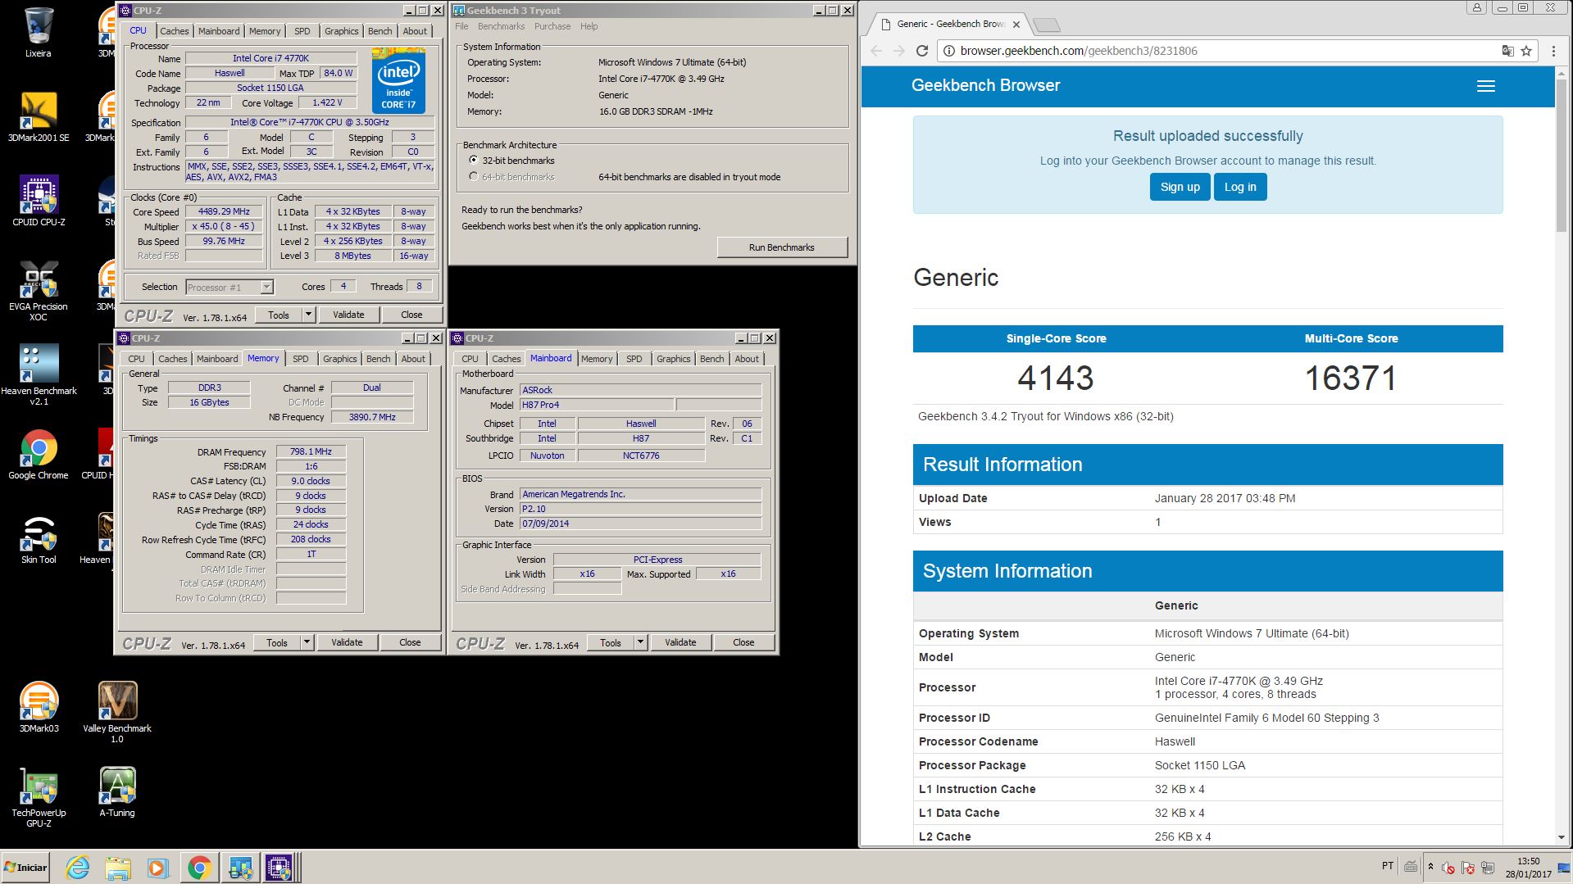
Task: Click the Single-Core Score value 4143
Action: 1056,378
